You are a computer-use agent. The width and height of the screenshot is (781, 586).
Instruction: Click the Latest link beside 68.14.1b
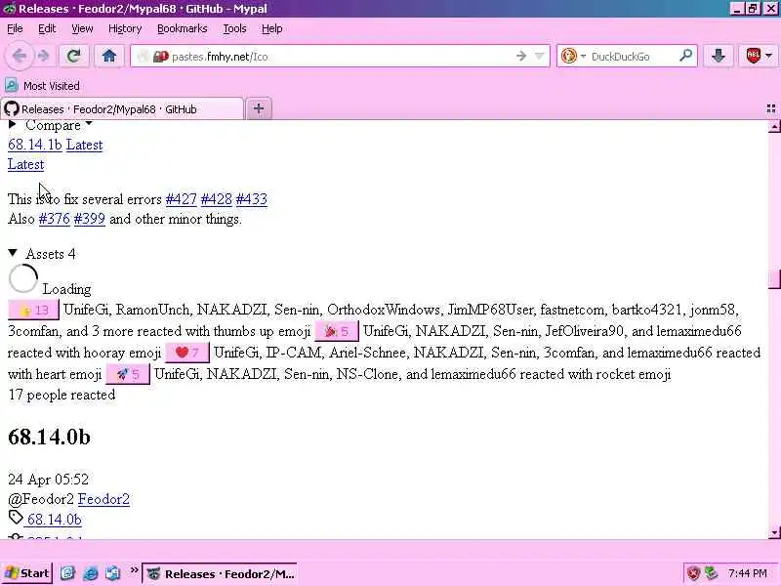(x=84, y=145)
